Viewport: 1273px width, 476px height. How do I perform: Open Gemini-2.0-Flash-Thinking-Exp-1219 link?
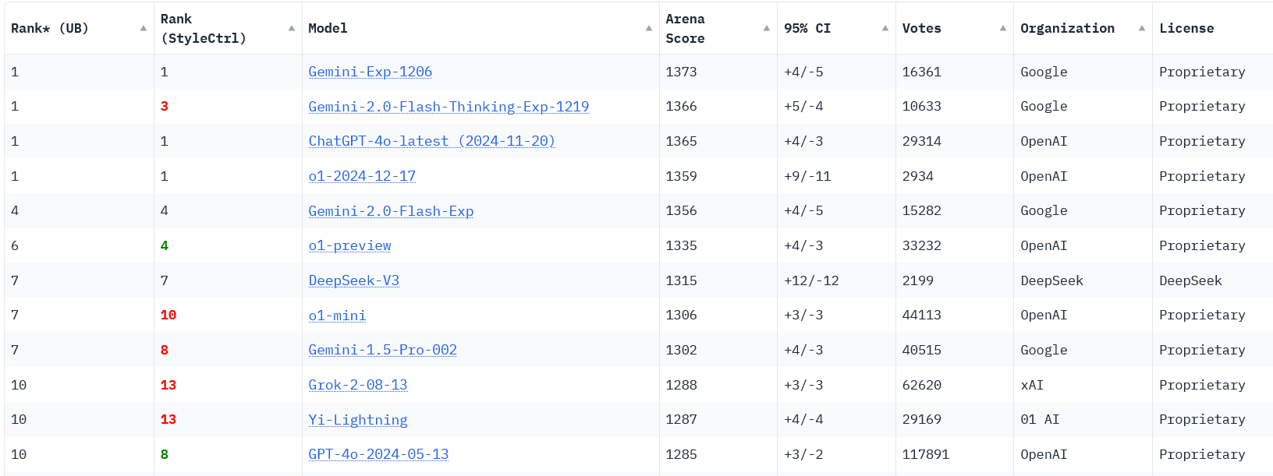(x=449, y=107)
